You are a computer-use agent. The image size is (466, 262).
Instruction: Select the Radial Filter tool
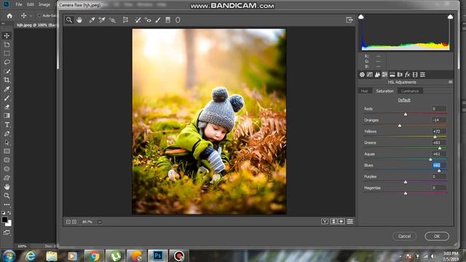click(178, 20)
